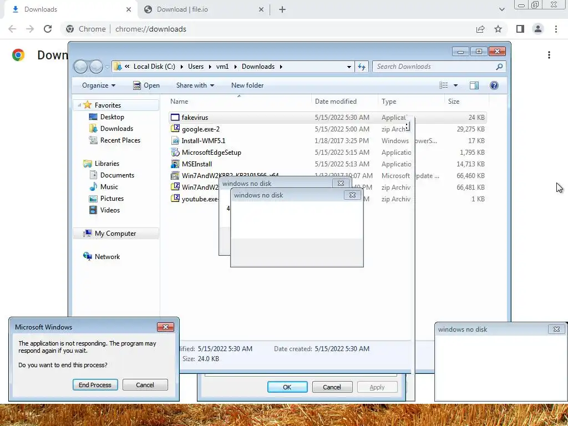
Task: Select Pictures library
Action: click(x=111, y=199)
